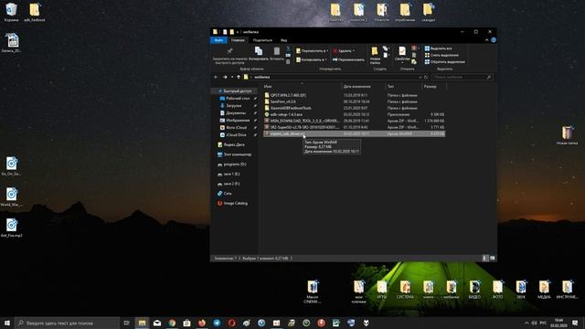Open the Файл ribbon tab
Screen dimensions: 585x329
(218, 40)
